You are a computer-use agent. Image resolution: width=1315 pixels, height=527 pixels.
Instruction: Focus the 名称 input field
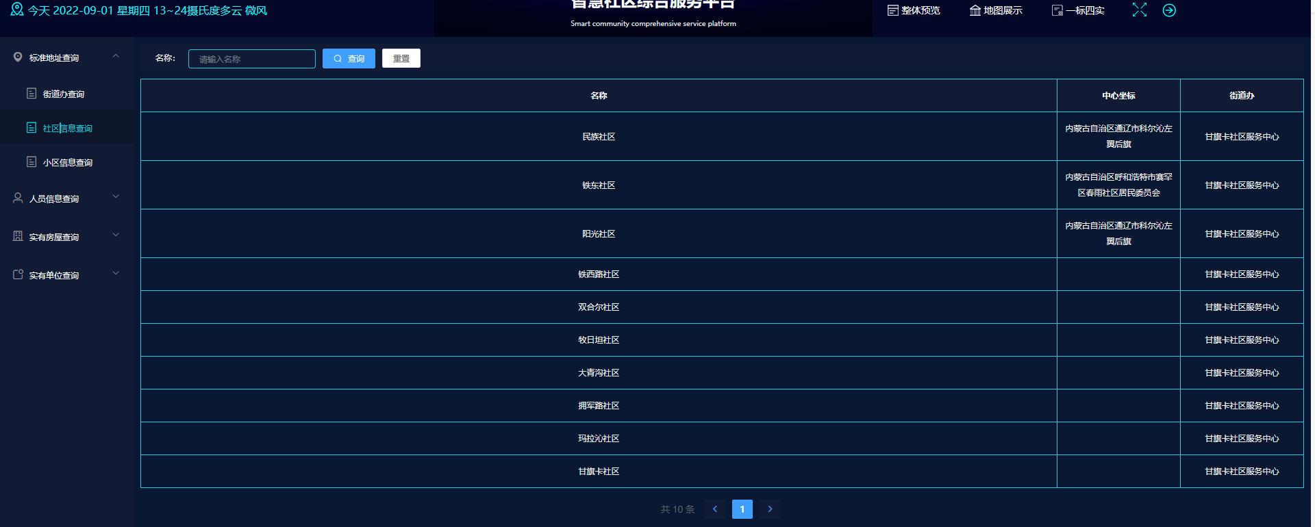pyautogui.click(x=251, y=59)
